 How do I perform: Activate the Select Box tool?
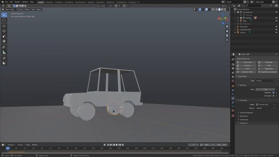tap(4, 15)
